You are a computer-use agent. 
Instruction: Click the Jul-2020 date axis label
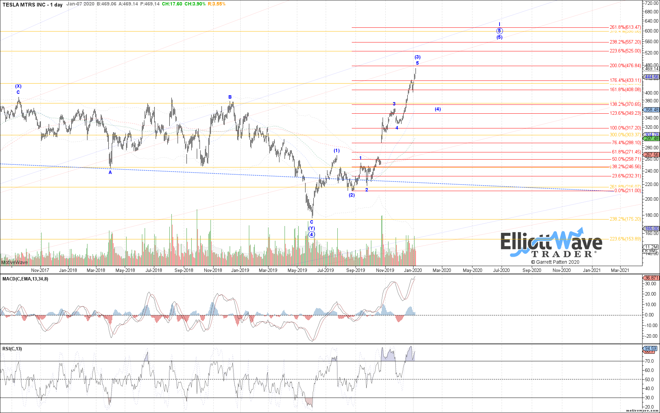(501, 270)
